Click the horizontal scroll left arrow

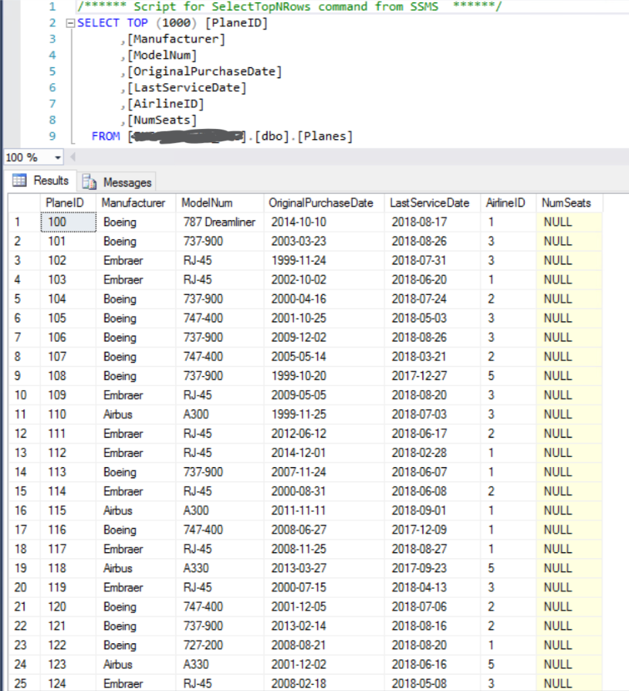(x=72, y=156)
